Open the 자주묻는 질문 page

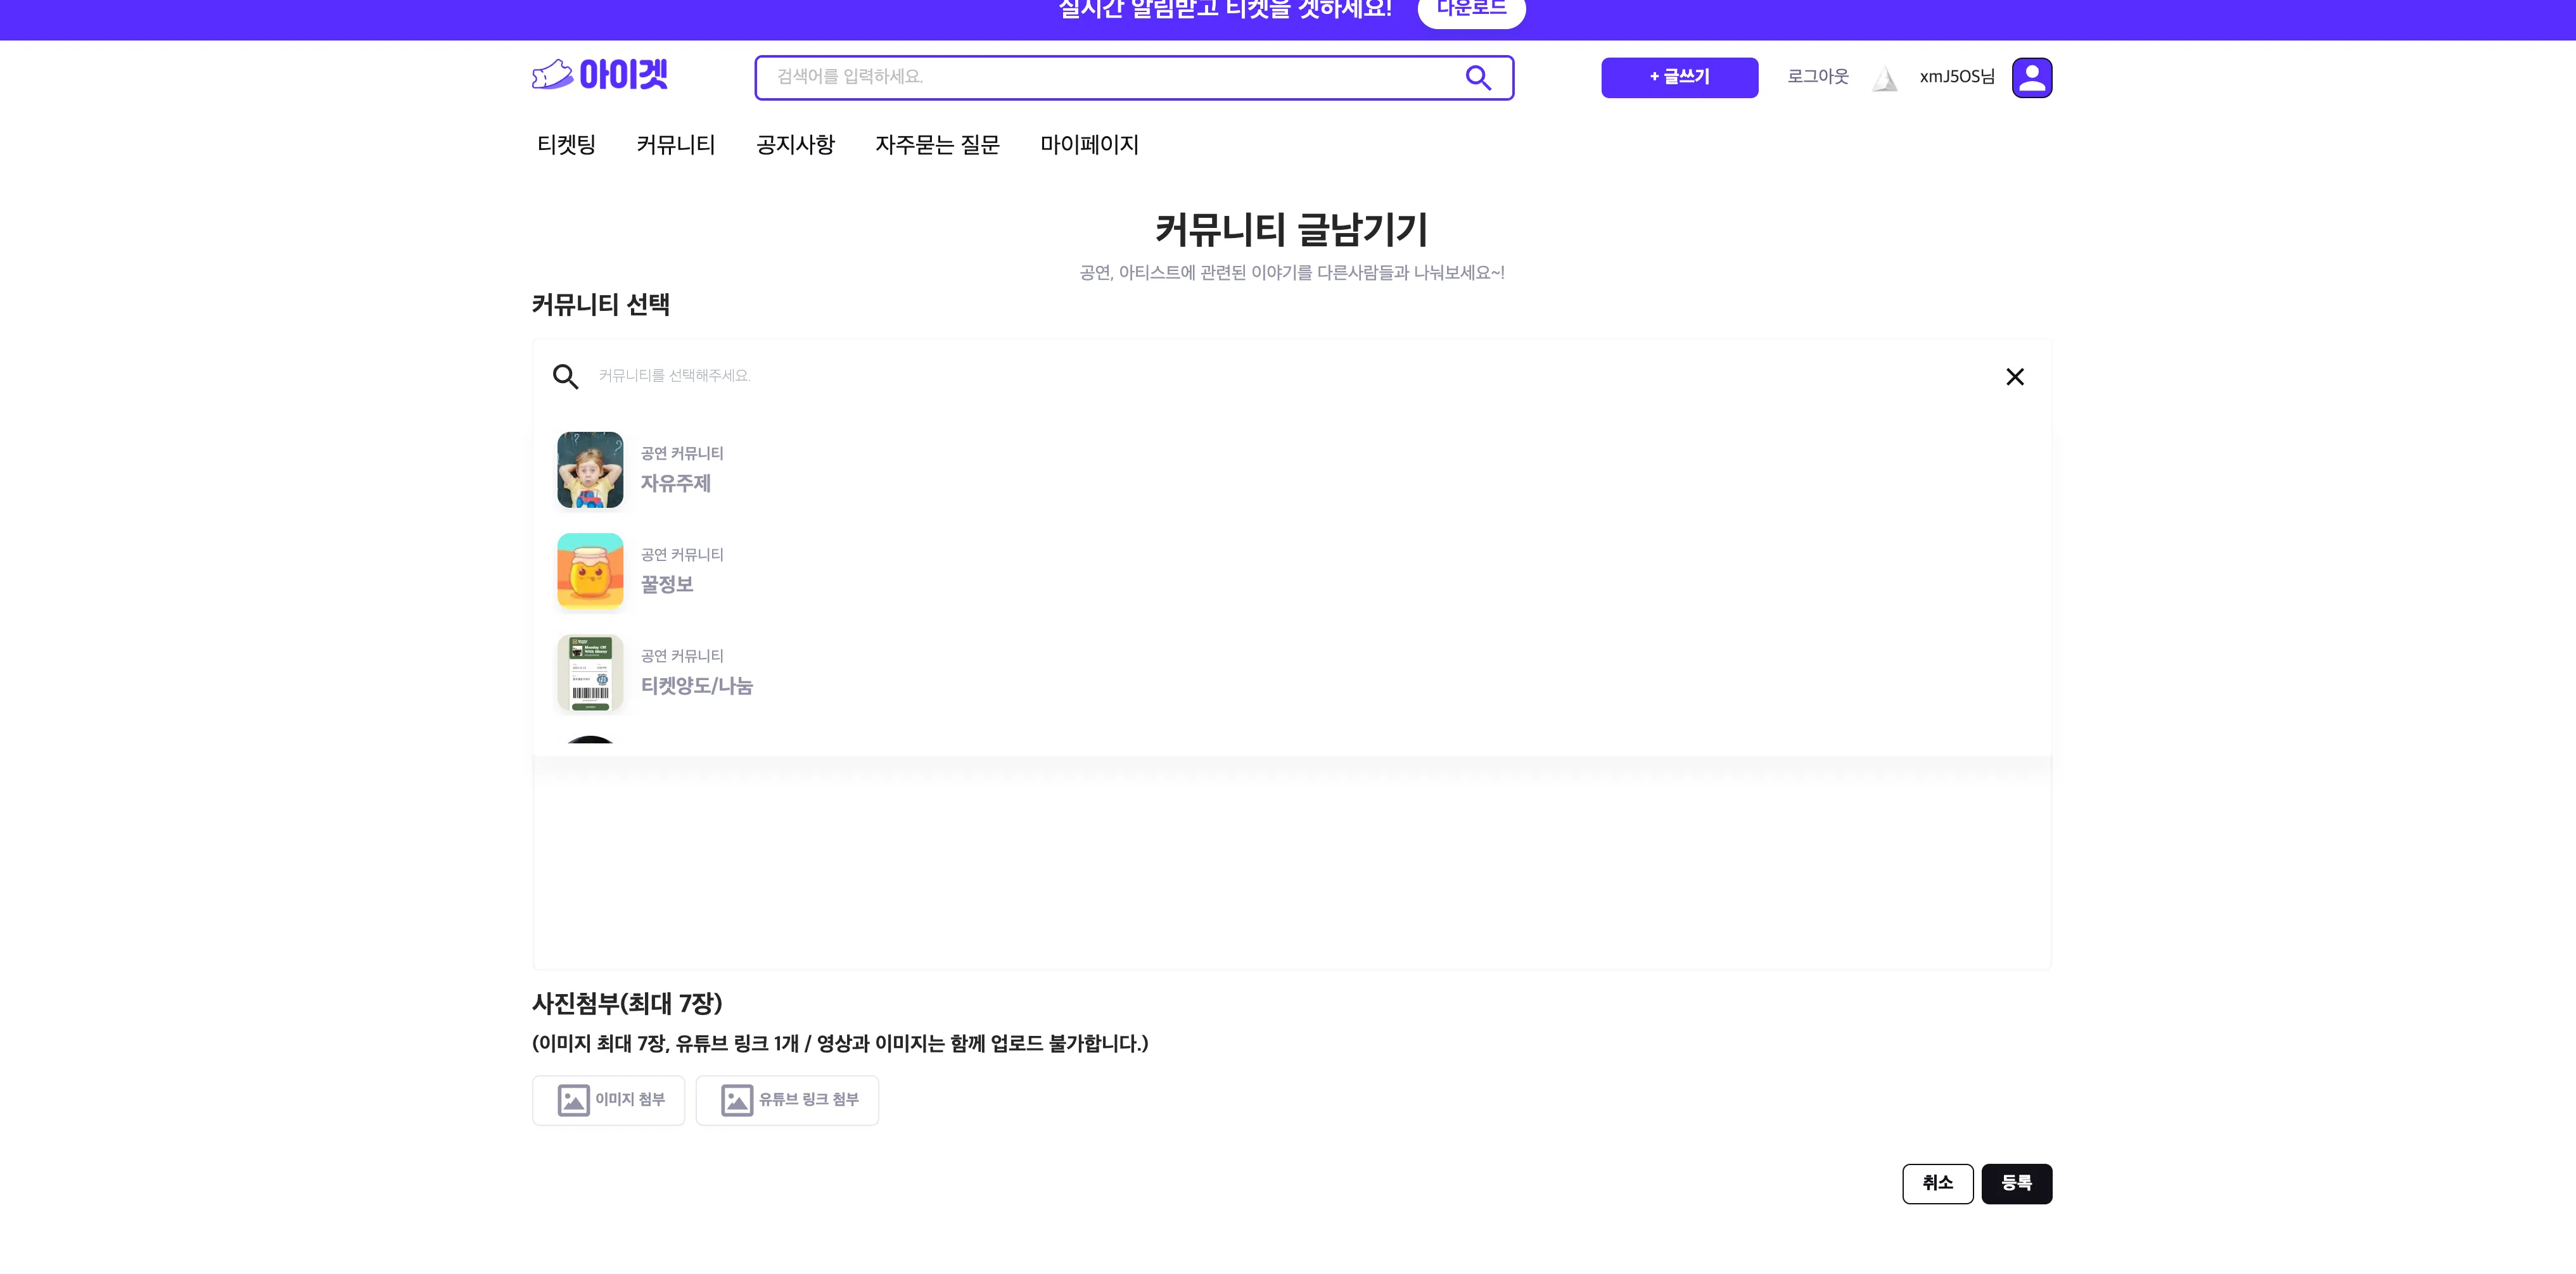(x=937, y=145)
